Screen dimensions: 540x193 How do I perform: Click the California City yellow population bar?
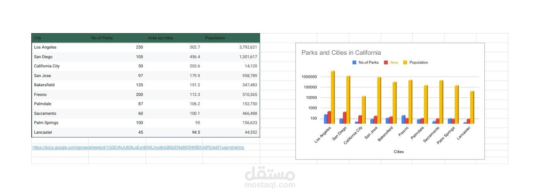(x=363, y=110)
